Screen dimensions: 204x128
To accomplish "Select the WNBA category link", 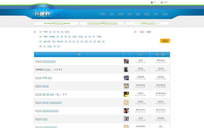I will (52, 37).
